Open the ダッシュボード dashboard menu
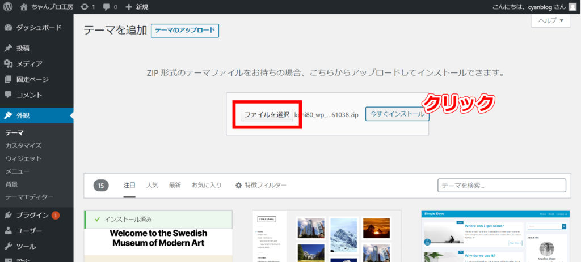The height and width of the screenshot is (262, 581). 38,27
